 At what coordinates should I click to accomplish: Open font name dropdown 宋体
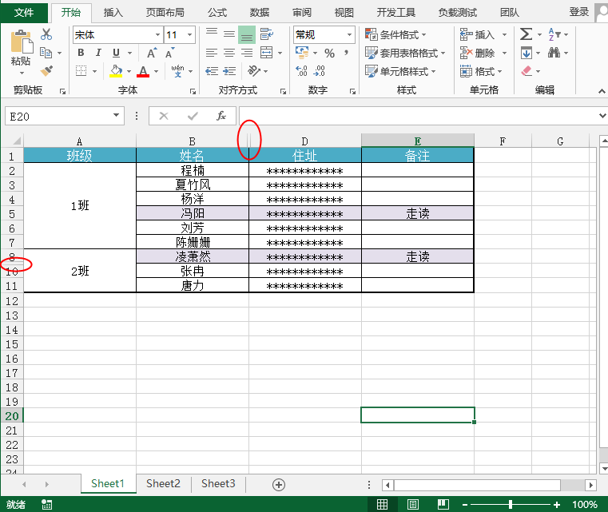point(158,35)
